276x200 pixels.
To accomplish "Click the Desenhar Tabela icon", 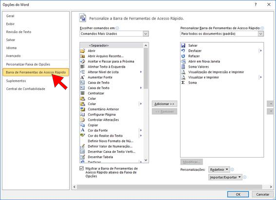I will (x=82, y=157).
